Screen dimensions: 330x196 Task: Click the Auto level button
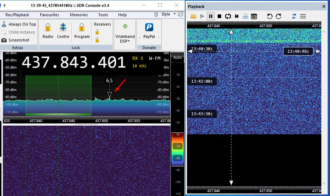(177, 57)
